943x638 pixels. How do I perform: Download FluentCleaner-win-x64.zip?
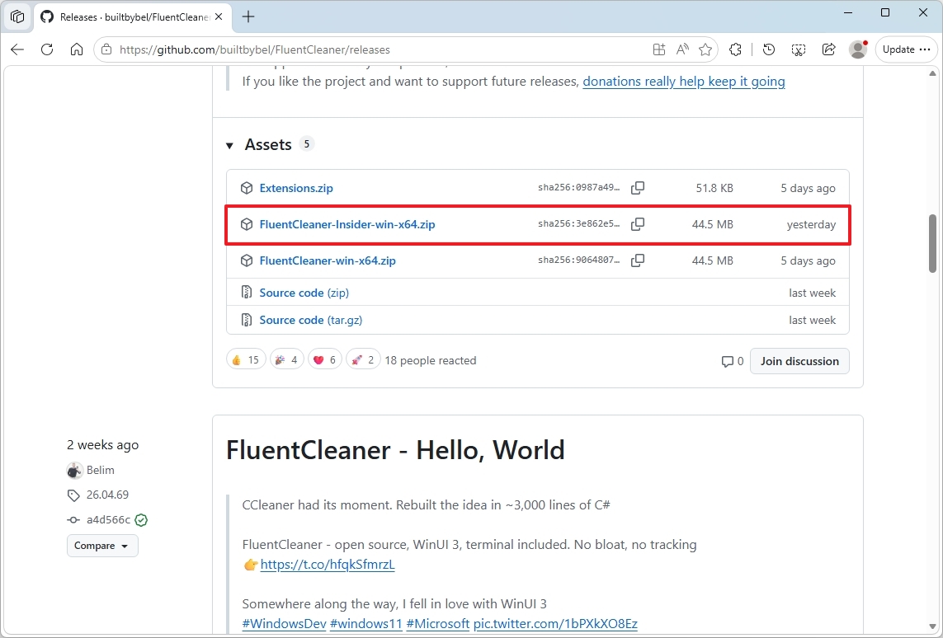(x=328, y=260)
